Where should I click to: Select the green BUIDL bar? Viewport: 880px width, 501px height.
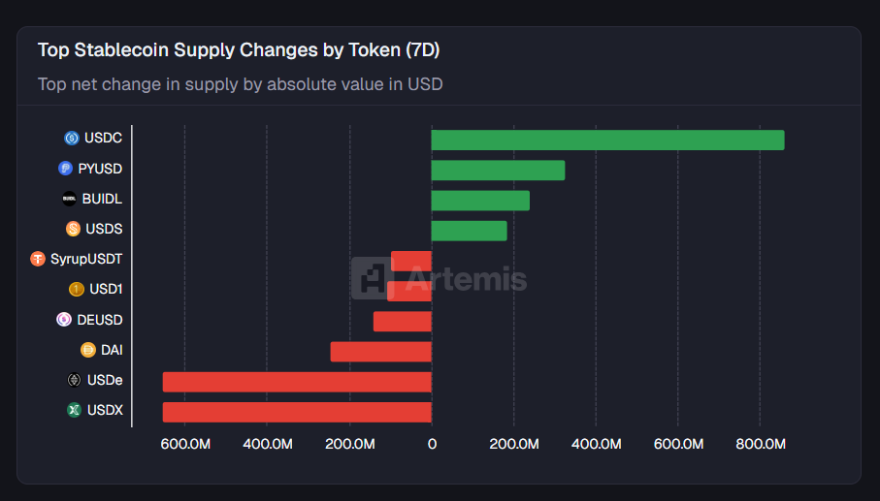[x=480, y=201]
